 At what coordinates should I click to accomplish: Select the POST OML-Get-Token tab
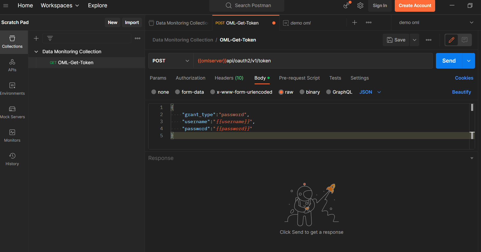click(246, 23)
